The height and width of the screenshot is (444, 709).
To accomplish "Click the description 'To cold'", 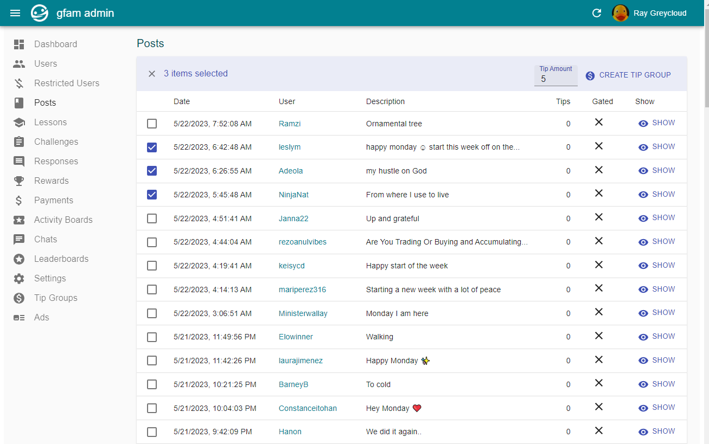I will pos(378,384).
